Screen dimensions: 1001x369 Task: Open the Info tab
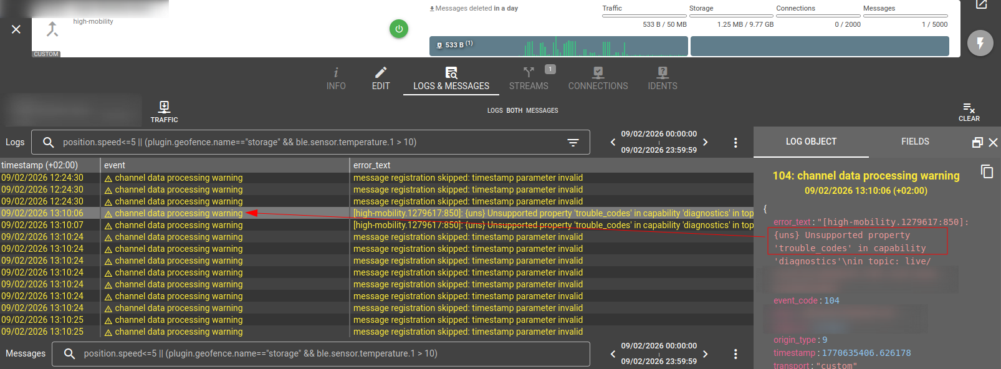pos(336,79)
